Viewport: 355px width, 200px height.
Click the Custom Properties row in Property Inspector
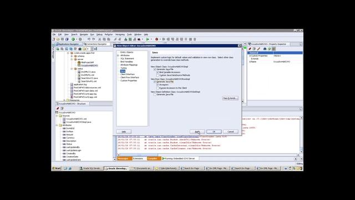[x=275, y=56]
